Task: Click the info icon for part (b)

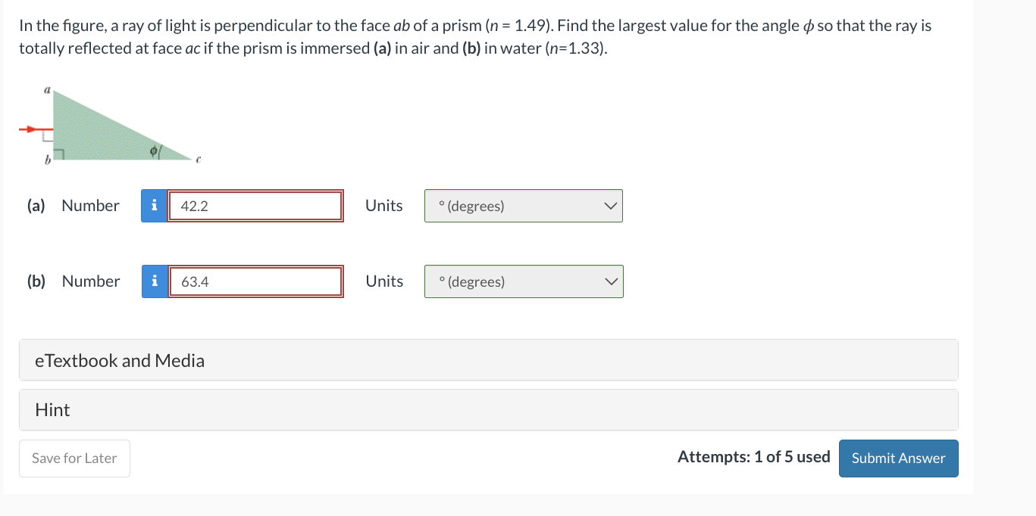Action: click(155, 281)
